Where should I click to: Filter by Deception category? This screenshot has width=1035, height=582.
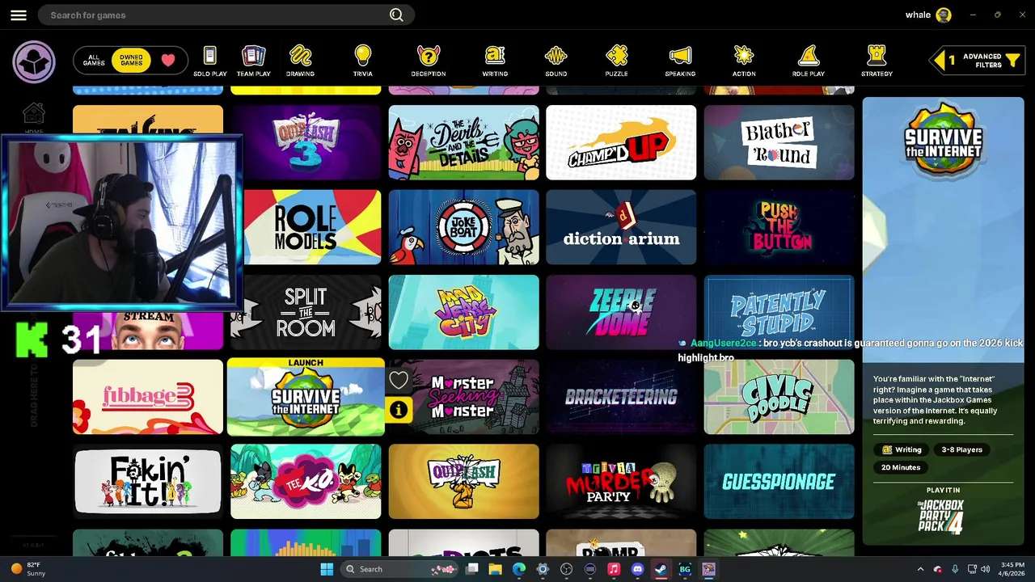(428, 61)
